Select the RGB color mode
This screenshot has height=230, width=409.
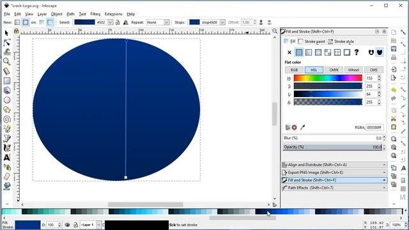294,70
